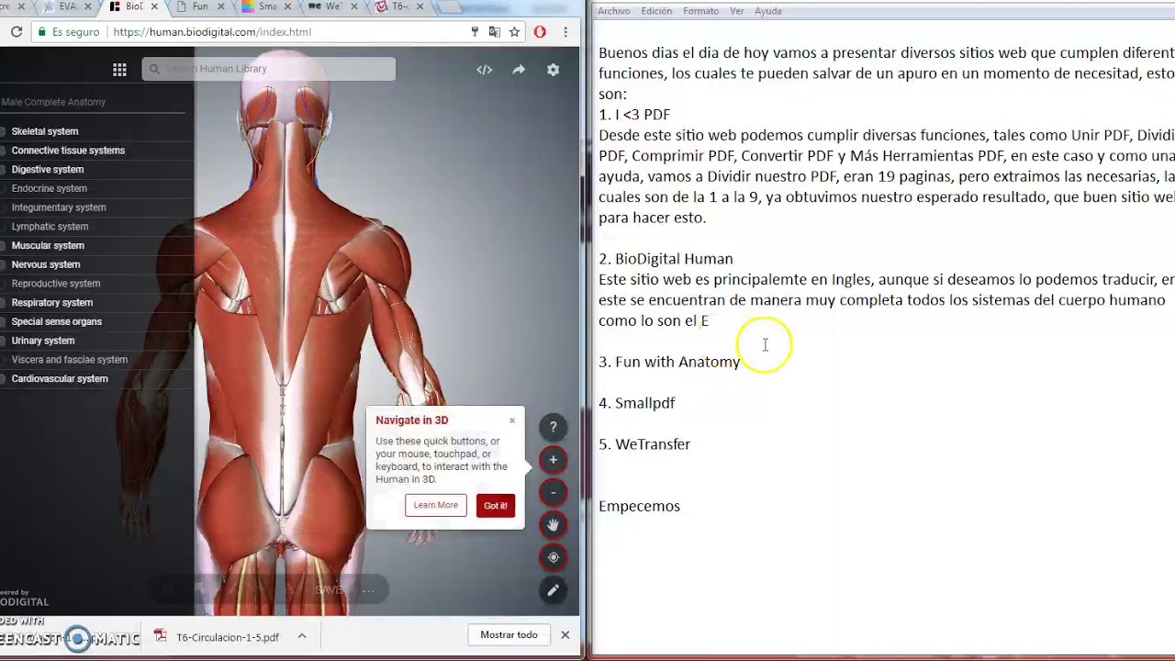The height and width of the screenshot is (661, 1175).
Task: Click the PDF file icon in the downloads bar
Action: pos(161,636)
